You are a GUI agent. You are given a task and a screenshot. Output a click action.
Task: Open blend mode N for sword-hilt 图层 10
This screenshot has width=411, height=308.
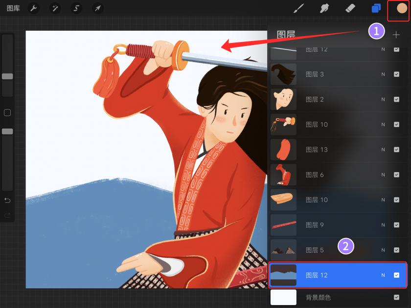(x=383, y=125)
